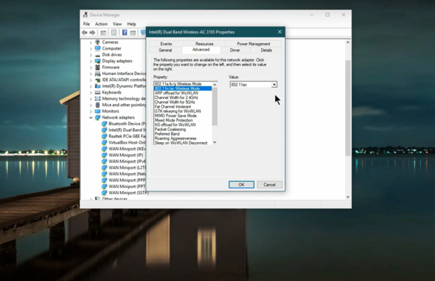
Task: Switch to the Resources tab
Action: tap(204, 44)
